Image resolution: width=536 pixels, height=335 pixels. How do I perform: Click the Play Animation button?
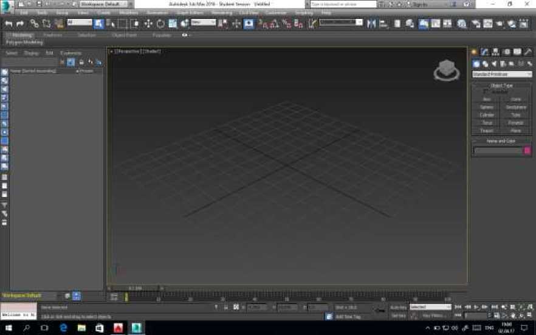click(476, 307)
